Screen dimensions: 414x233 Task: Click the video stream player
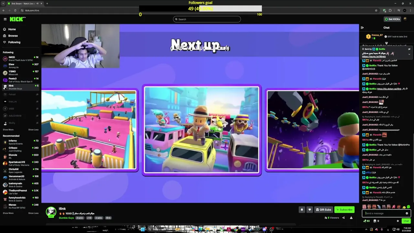click(200, 113)
